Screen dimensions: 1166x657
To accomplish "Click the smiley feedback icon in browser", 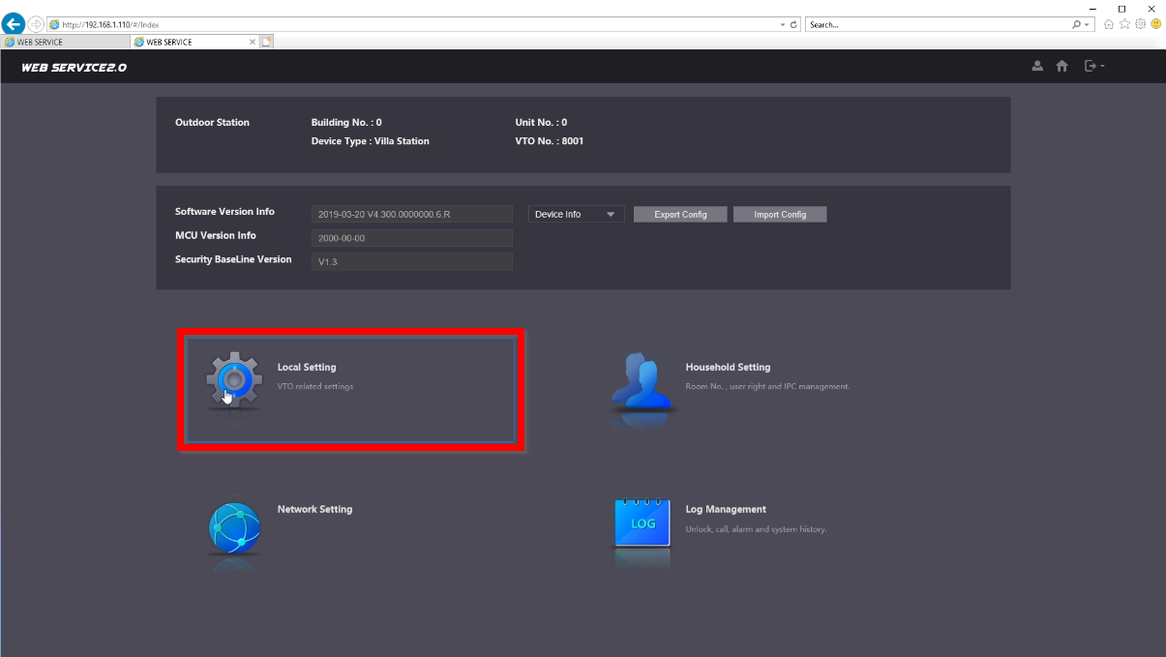I will [x=1155, y=24].
